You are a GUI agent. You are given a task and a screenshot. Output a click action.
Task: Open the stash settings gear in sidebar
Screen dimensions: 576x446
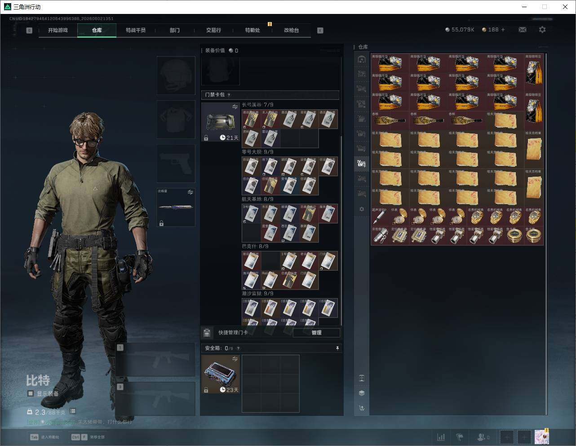(x=362, y=209)
